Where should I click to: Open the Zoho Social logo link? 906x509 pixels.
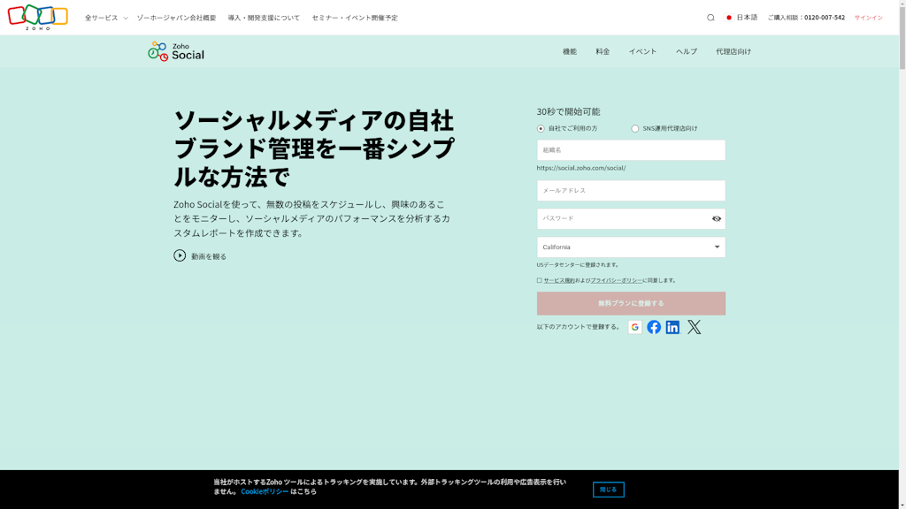point(176,52)
